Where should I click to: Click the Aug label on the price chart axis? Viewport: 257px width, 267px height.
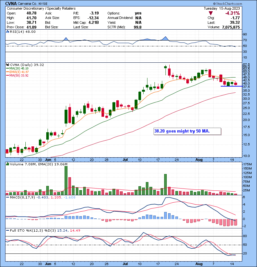199,160
